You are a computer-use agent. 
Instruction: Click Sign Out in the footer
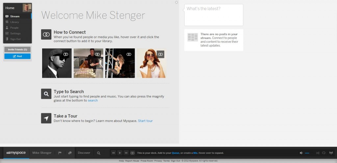(176, 161)
